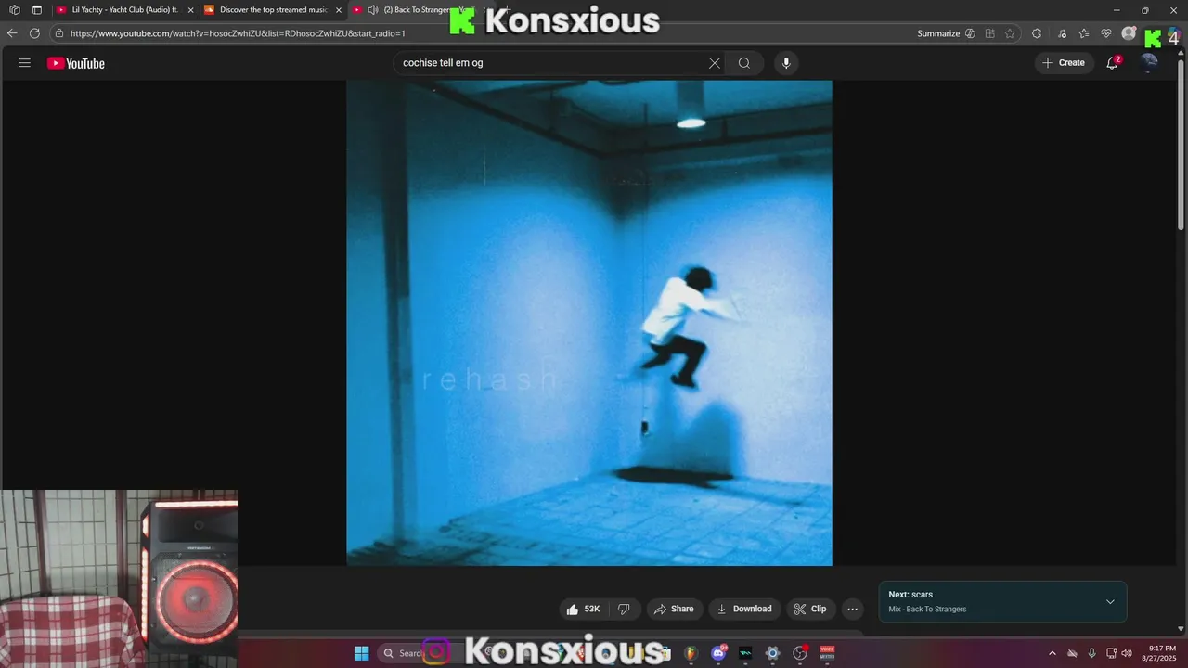
Task: Click the Share button
Action: 674,610
